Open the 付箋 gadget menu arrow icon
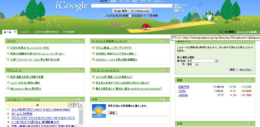 pyautogui.click(x=246, y=123)
